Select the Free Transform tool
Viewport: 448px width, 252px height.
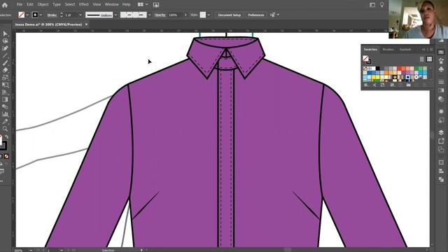coord(5,85)
